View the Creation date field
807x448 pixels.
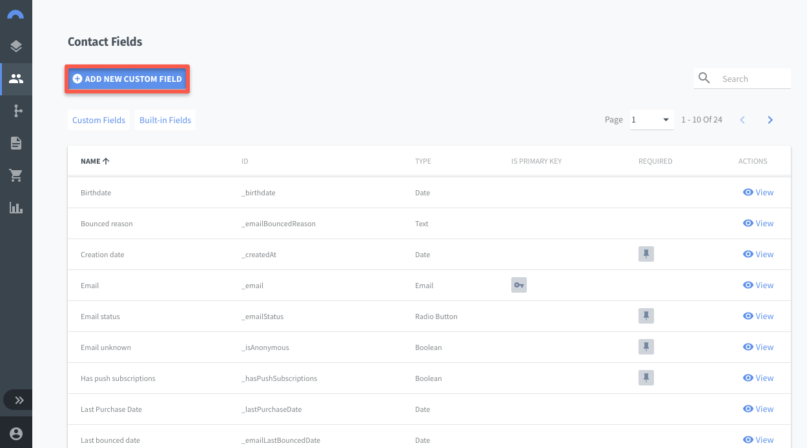tap(758, 254)
